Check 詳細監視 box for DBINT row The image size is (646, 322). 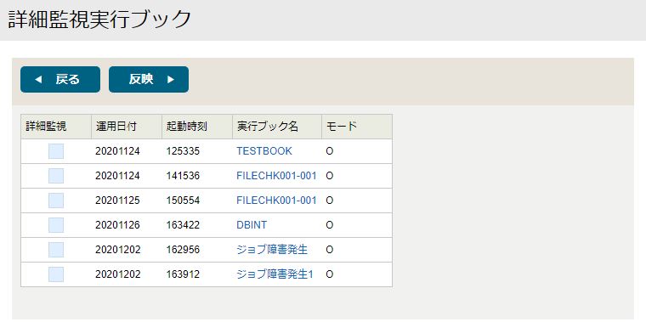pos(56,225)
